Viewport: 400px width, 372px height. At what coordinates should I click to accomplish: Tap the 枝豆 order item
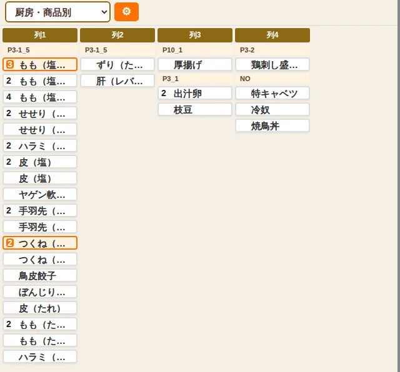[x=195, y=110]
